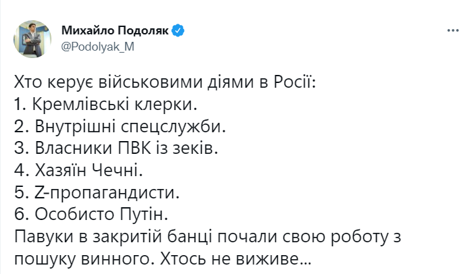This screenshot has height=274, width=470.
Task: Select the line 'Кремлівські клерки'
Action: click(x=105, y=105)
